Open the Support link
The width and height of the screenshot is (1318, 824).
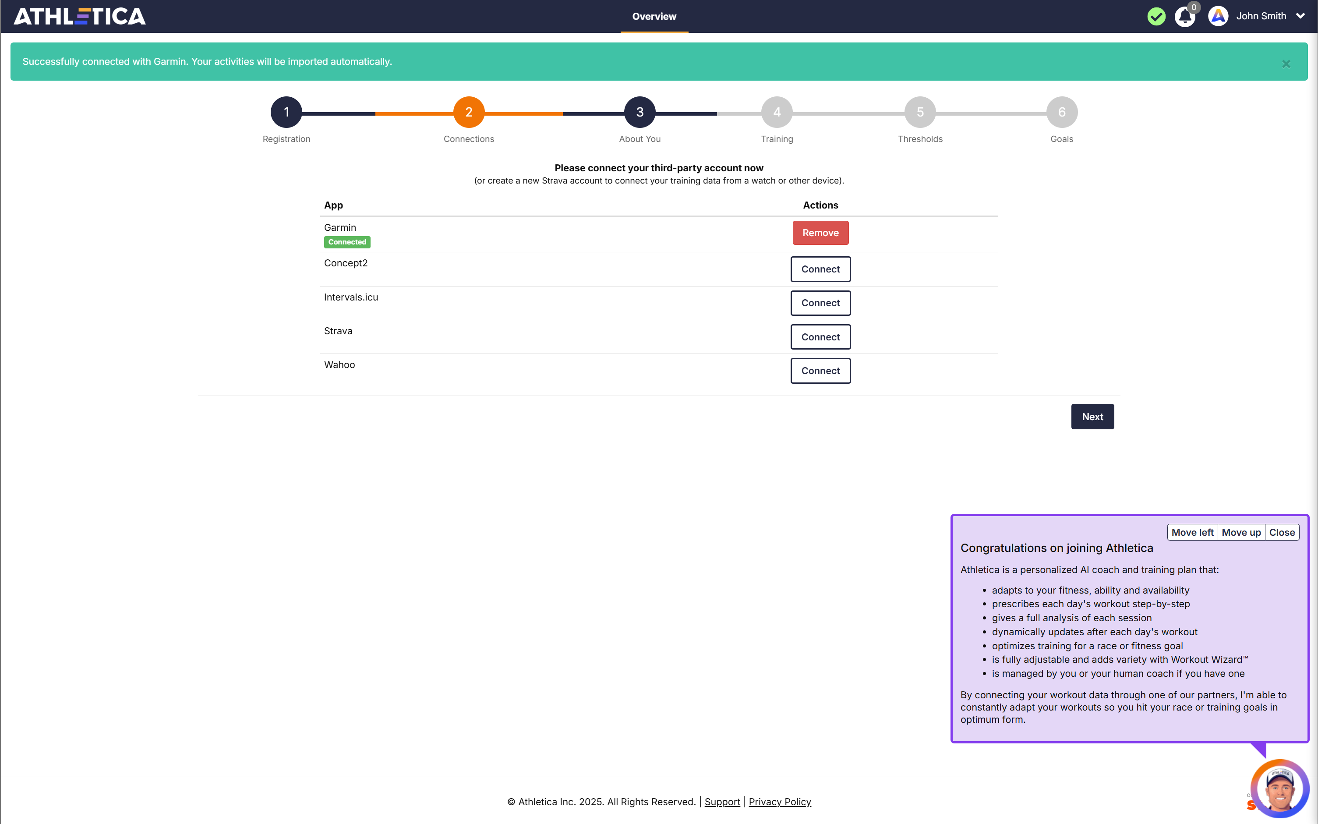722,802
